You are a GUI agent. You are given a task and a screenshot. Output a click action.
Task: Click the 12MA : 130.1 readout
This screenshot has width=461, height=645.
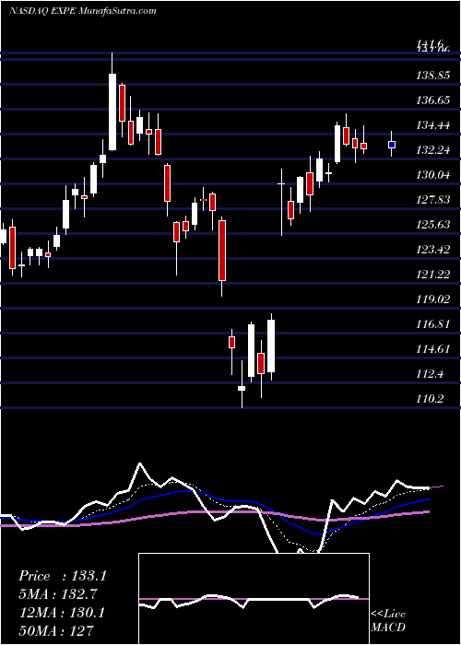click(62, 612)
